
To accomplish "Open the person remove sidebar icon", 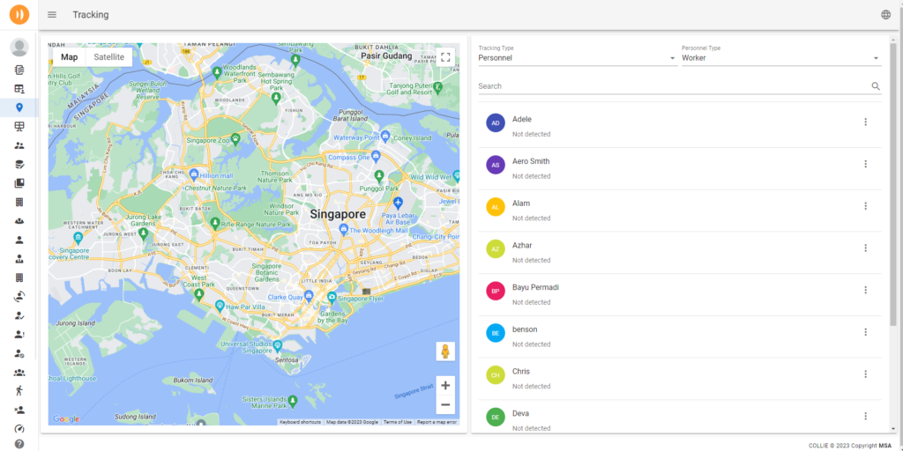I will [x=19, y=410].
